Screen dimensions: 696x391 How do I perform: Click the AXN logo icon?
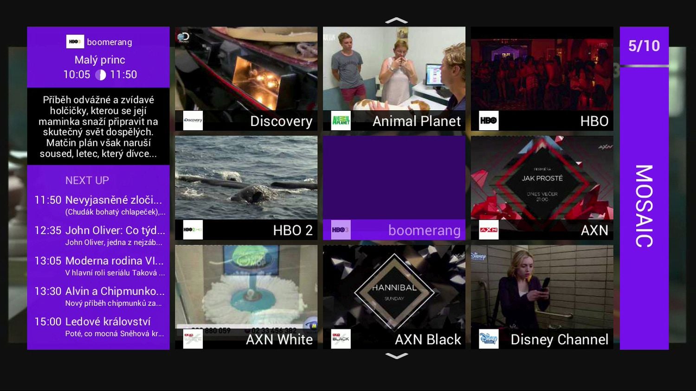pos(489,230)
